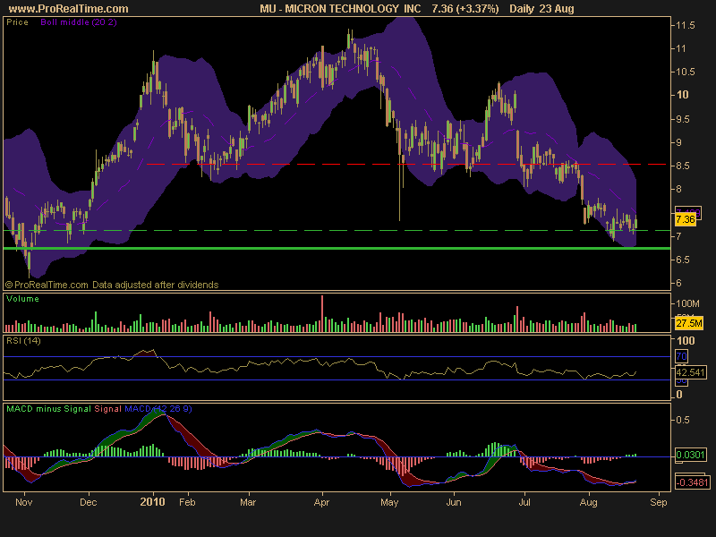The image size is (716, 537).
Task: Click the Jun date axis label
Action: tap(454, 502)
